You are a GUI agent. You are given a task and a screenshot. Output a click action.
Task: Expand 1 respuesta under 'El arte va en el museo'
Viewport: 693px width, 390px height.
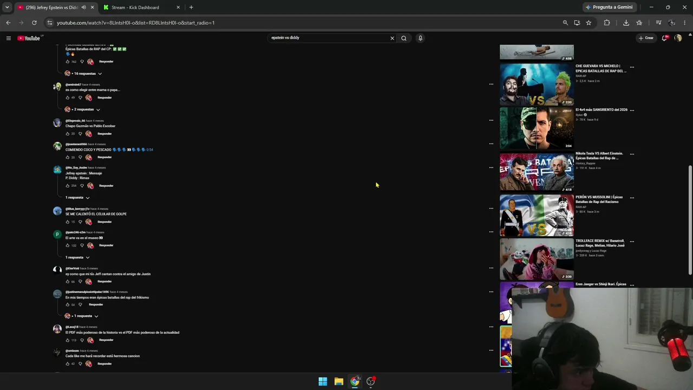pyautogui.click(x=77, y=257)
